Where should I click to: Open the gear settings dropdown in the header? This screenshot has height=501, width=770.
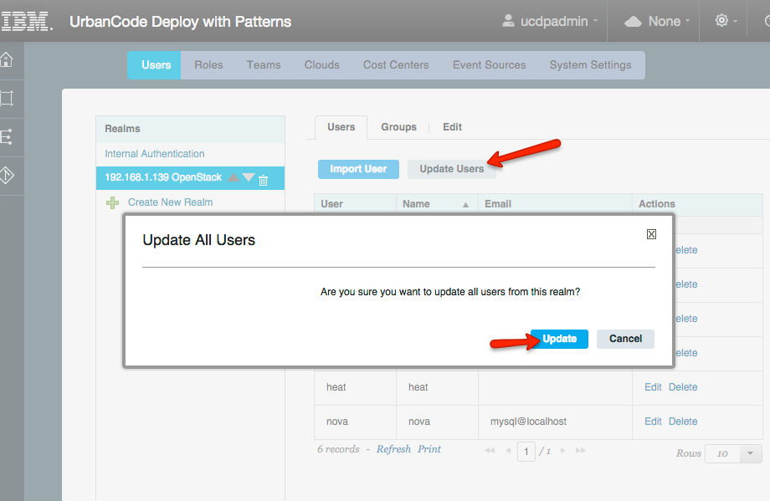726,21
